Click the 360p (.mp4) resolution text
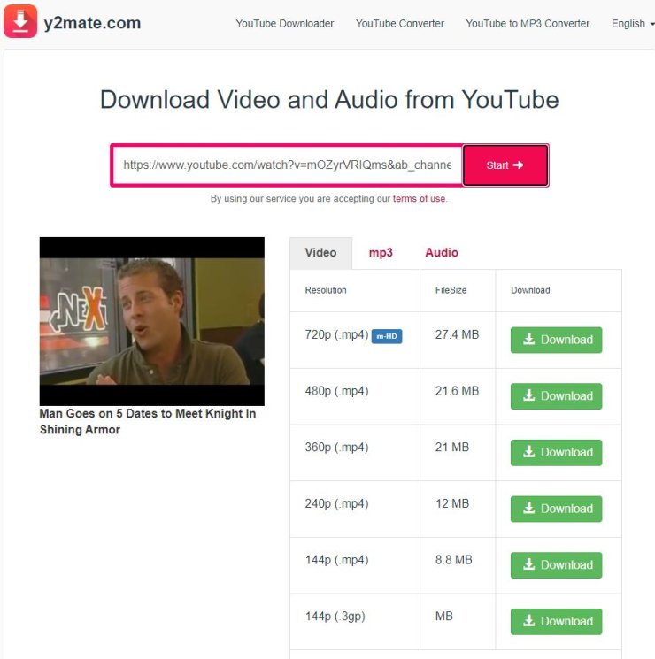 [x=336, y=448]
